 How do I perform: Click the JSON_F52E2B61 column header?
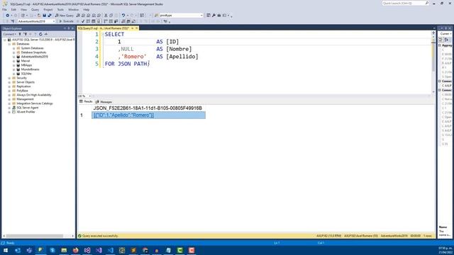coord(148,108)
